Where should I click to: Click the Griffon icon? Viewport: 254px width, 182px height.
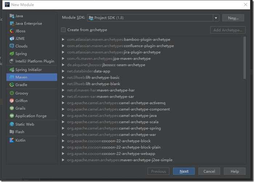point(12,101)
